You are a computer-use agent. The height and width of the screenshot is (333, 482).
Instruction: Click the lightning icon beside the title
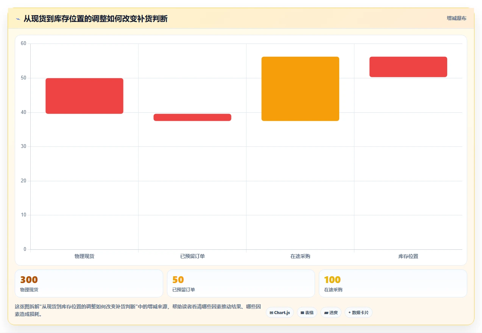tap(18, 19)
